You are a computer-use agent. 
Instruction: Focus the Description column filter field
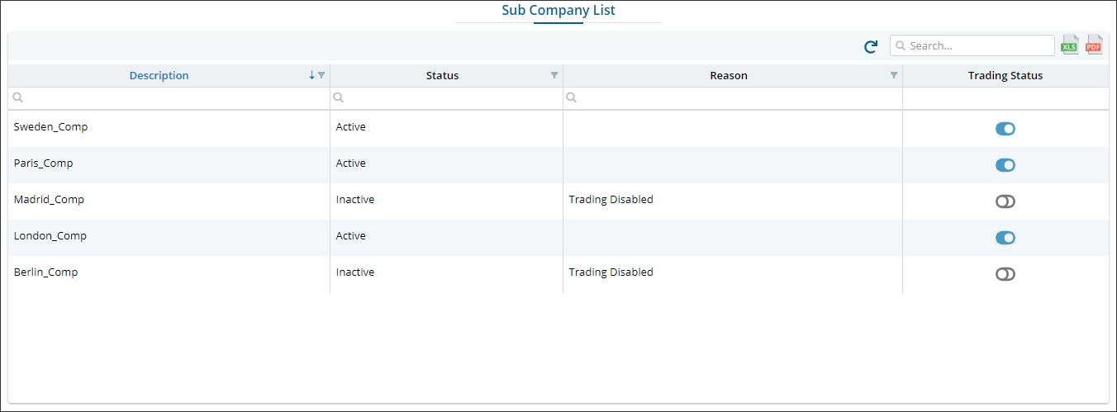[x=173, y=97]
